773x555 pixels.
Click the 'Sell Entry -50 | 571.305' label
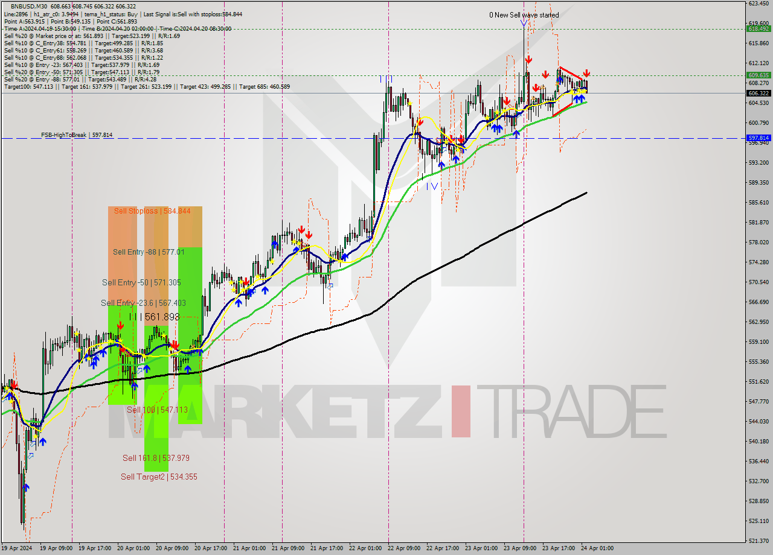141,282
